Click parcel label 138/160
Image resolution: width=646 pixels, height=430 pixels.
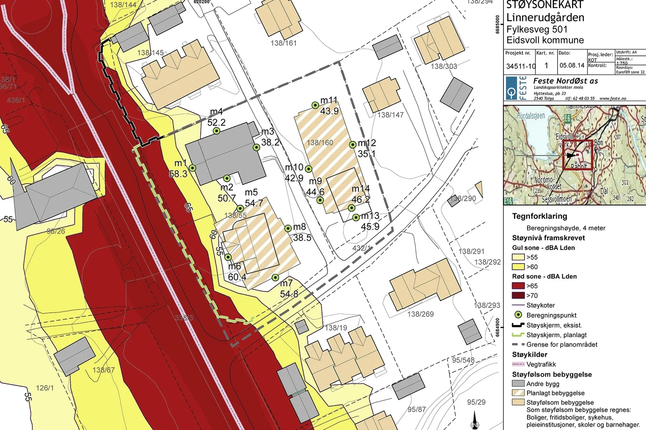[x=320, y=142]
